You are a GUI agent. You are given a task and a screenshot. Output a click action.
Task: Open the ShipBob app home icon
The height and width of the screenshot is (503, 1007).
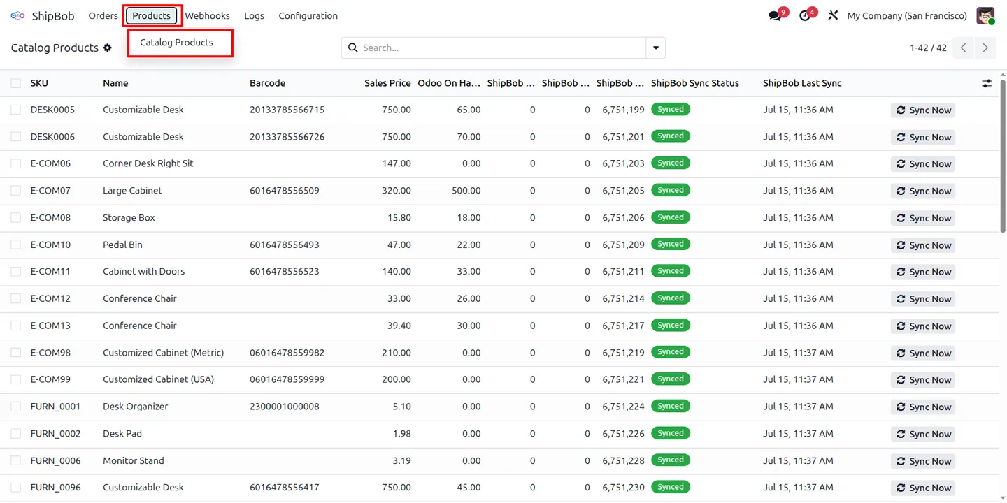(17, 15)
